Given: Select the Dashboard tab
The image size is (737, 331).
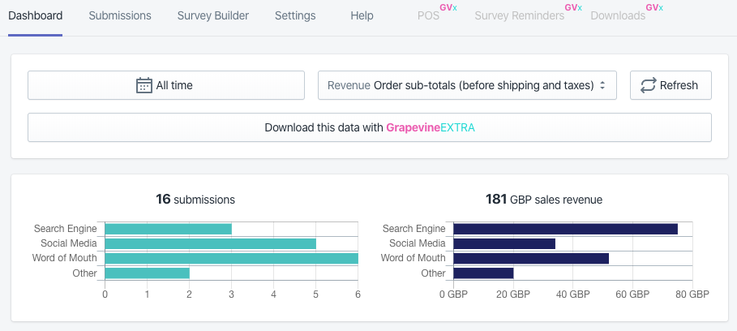Looking at the screenshot, I should tap(35, 15).
